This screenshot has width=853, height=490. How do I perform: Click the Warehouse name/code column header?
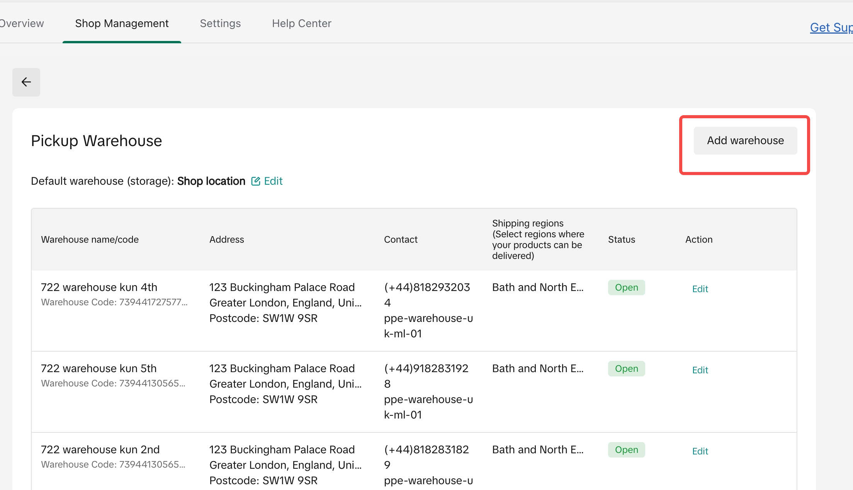pyautogui.click(x=90, y=240)
